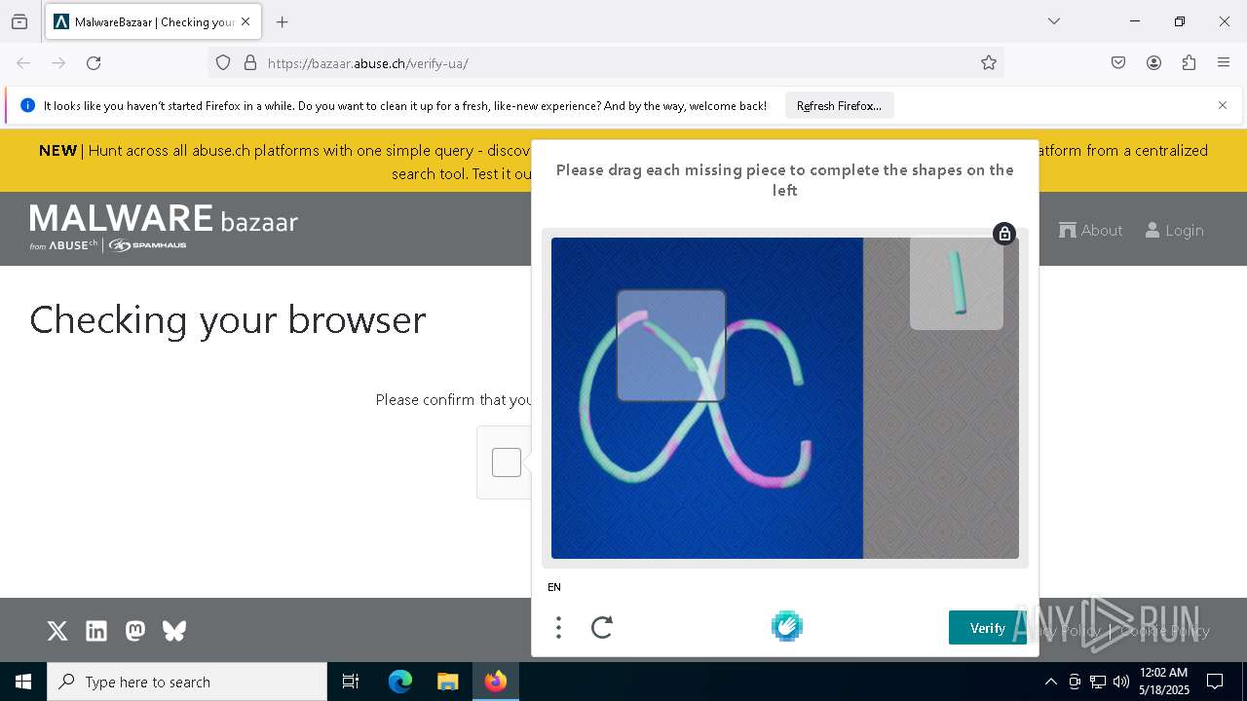The width and height of the screenshot is (1247, 701).
Task: Close the MalwareBazaar tab
Action: click(x=246, y=21)
